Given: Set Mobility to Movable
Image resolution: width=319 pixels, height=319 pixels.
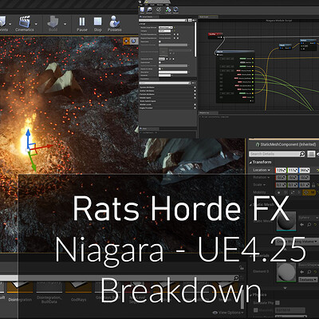Looking at the screenshot, I should click(309, 192).
